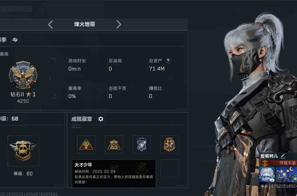This screenshot has width=297, height=196.
Task: Click Diamond II rank eagle emblem
Action: [x=23, y=75]
